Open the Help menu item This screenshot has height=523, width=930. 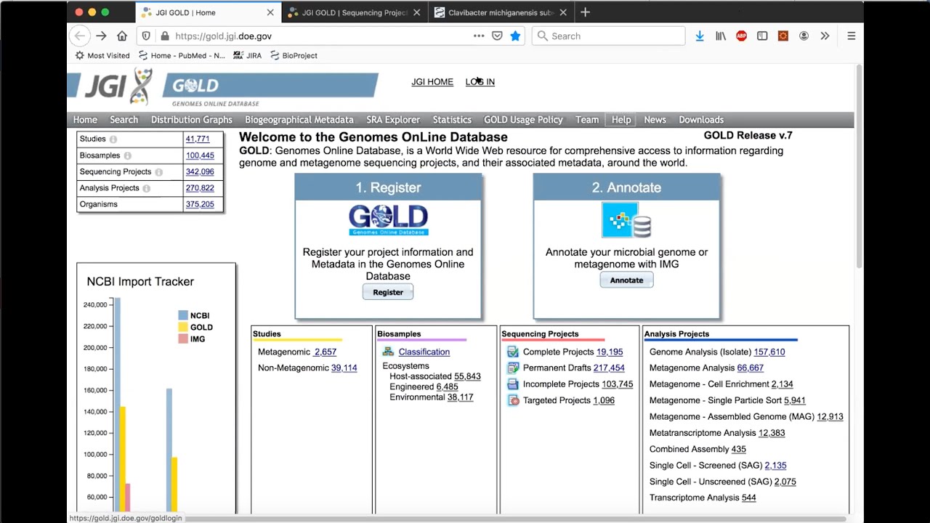pyautogui.click(x=621, y=120)
